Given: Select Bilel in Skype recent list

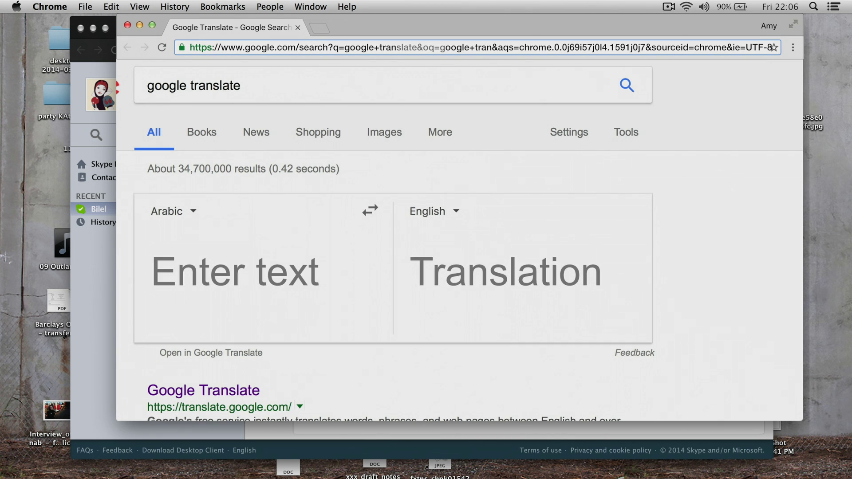Looking at the screenshot, I should tap(94, 209).
